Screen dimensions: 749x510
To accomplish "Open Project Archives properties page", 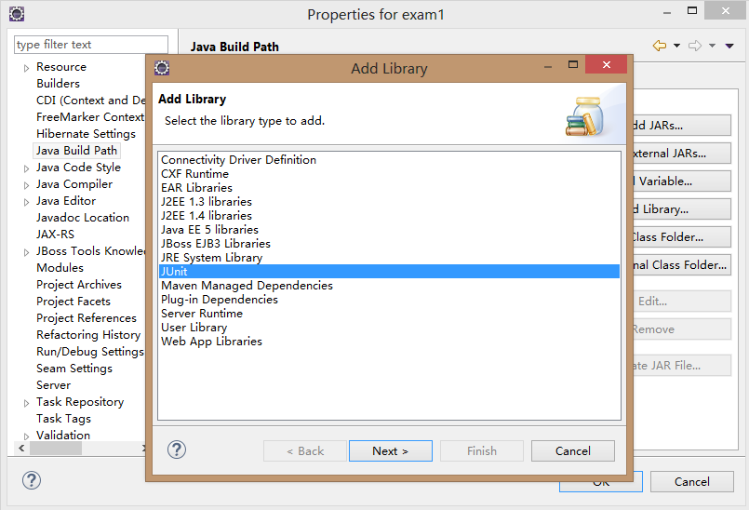I will click(79, 284).
